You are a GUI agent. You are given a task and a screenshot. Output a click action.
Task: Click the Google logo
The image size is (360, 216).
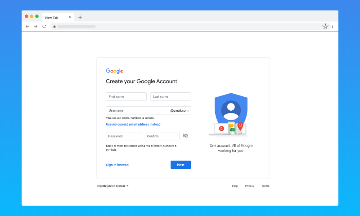[x=114, y=71]
